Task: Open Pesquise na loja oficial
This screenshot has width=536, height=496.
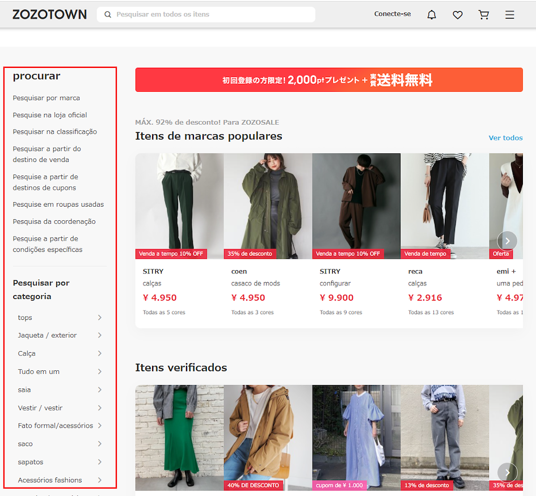Action: 50,115
